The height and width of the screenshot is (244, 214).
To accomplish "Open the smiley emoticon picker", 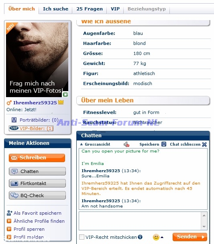I will tap(156, 237).
